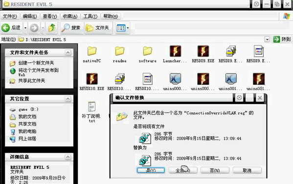Click 创建一个新文件夹 task link
The width and height of the screenshot is (293, 184).
pos(36,63)
